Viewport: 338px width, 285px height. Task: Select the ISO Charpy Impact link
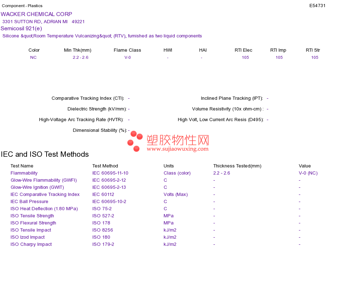pos(31,244)
